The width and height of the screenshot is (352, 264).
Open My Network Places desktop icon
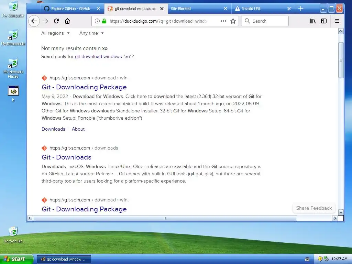(13, 68)
